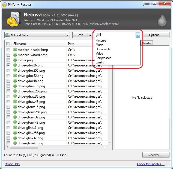Screen dimensions: 173x169
Task: Open the Options dialog
Action: [156, 35]
